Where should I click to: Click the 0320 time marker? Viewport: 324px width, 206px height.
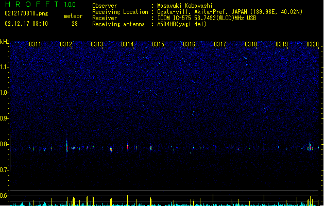click(313, 44)
